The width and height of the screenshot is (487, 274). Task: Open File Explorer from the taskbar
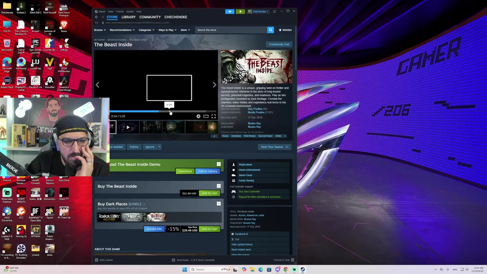tap(252, 269)
